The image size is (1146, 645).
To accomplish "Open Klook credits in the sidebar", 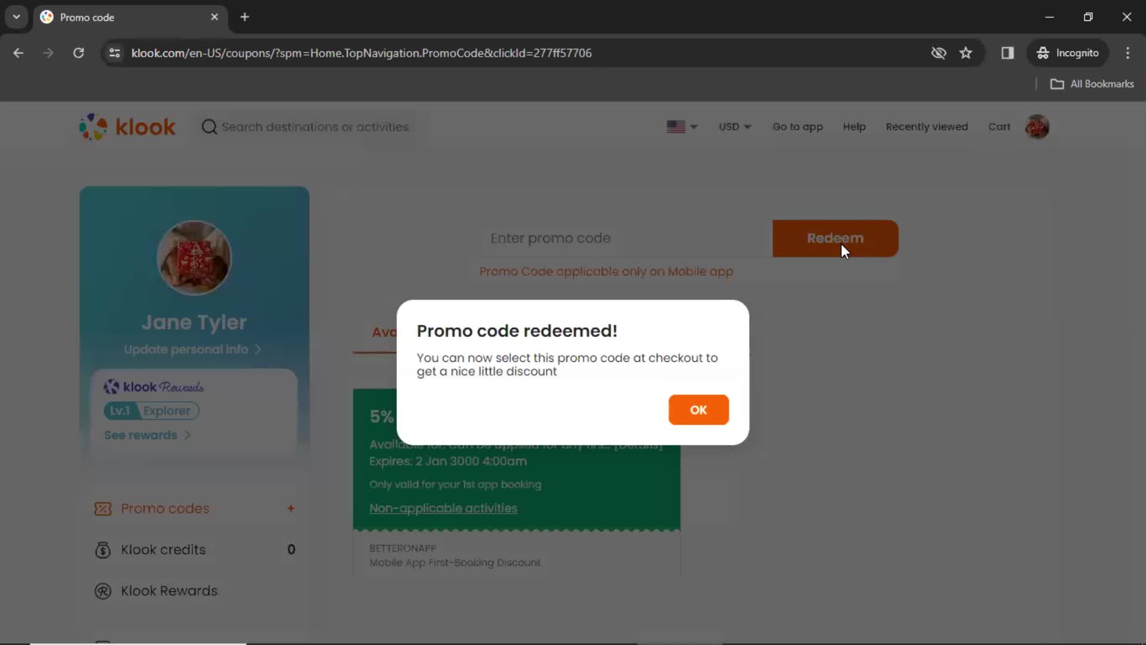I will click(194, 549).
